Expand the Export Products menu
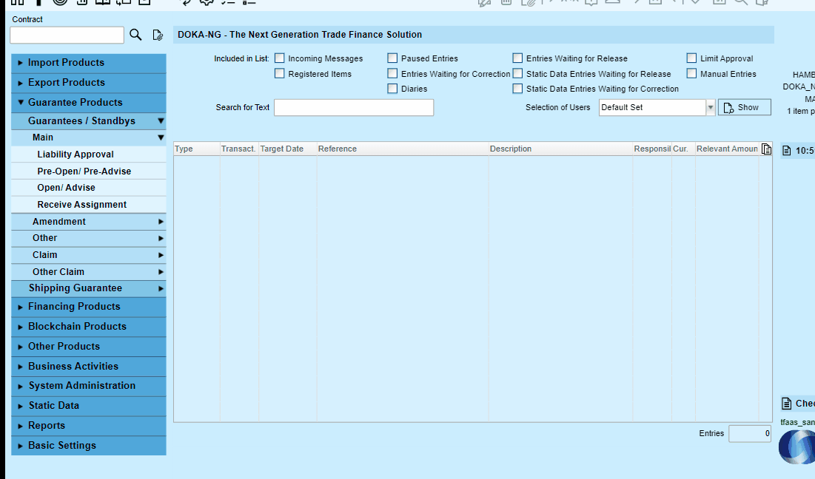The width and height of the screenshot is (815, 479). tap(89, 83)
